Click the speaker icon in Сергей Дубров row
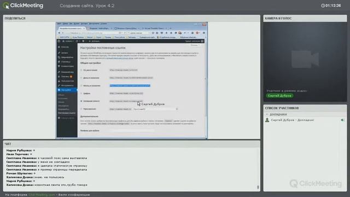 coord(343,120)
